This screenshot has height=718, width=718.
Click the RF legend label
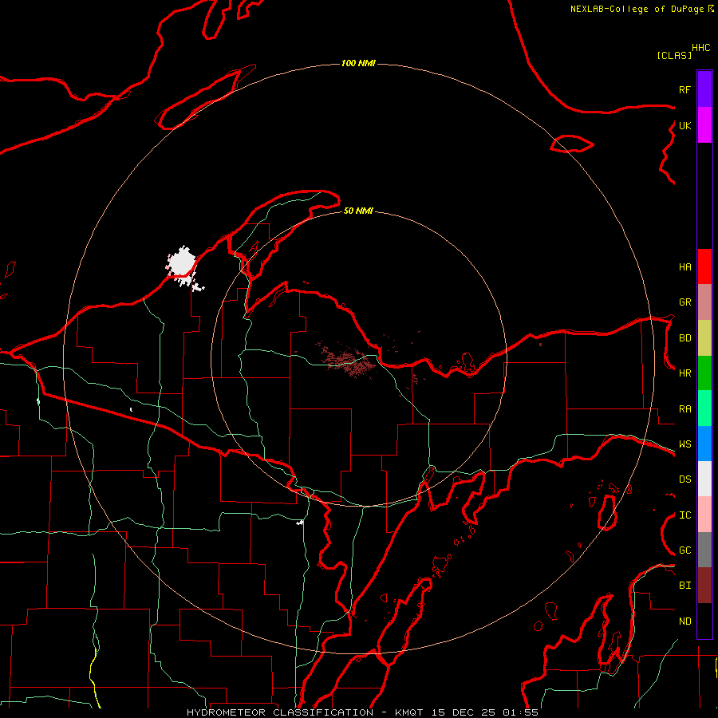[x=684, y=89]
